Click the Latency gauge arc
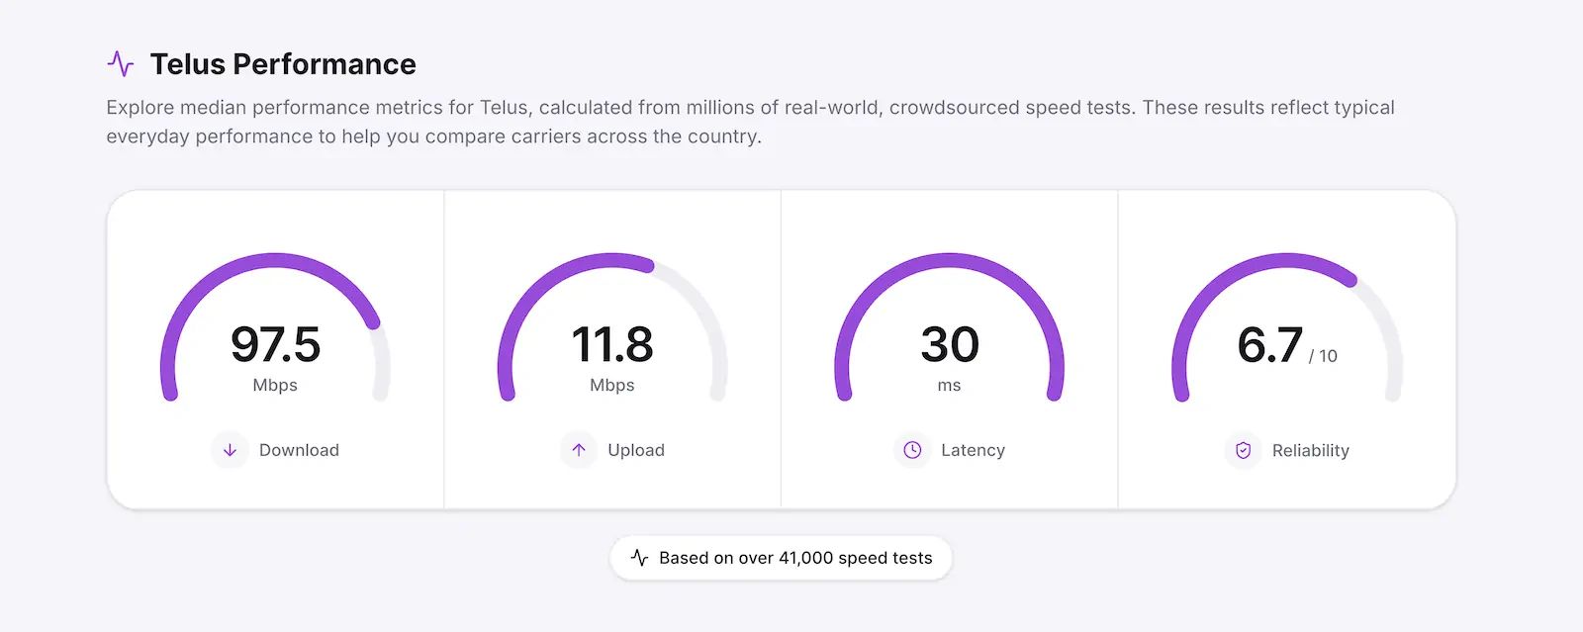 tap(950, 260)
